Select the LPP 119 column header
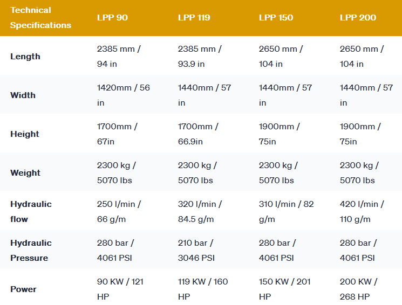The image size is (402, 305). point(194,18)
